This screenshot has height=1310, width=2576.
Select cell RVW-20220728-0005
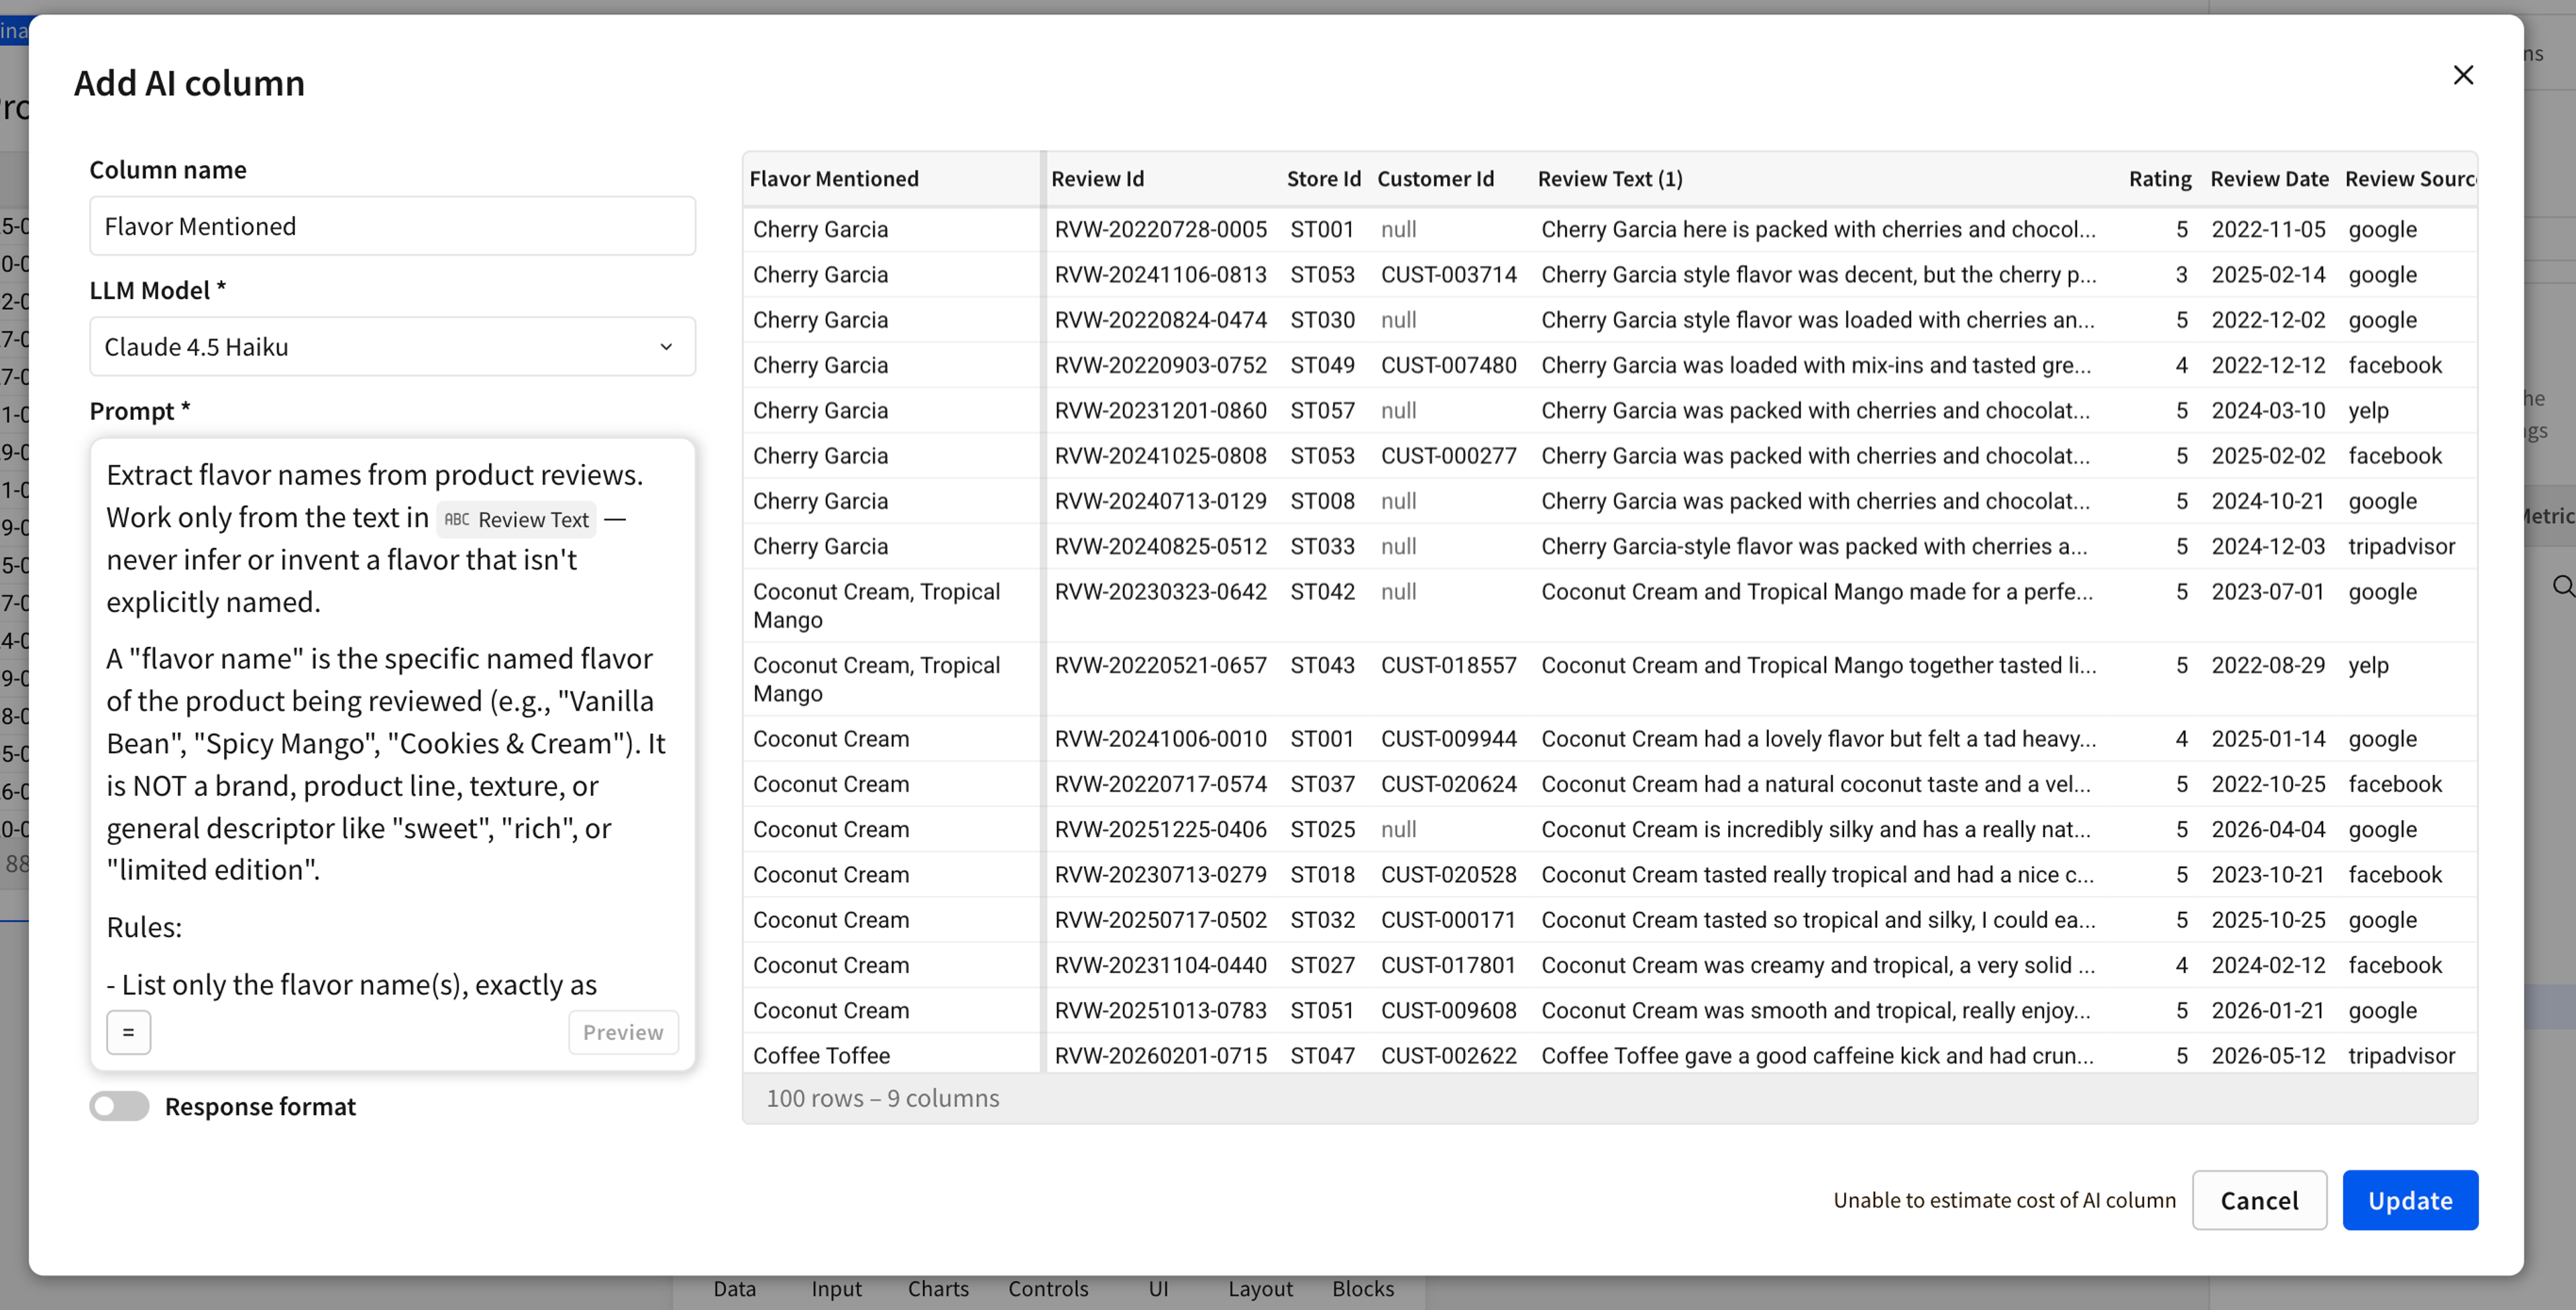point(1160,229)
